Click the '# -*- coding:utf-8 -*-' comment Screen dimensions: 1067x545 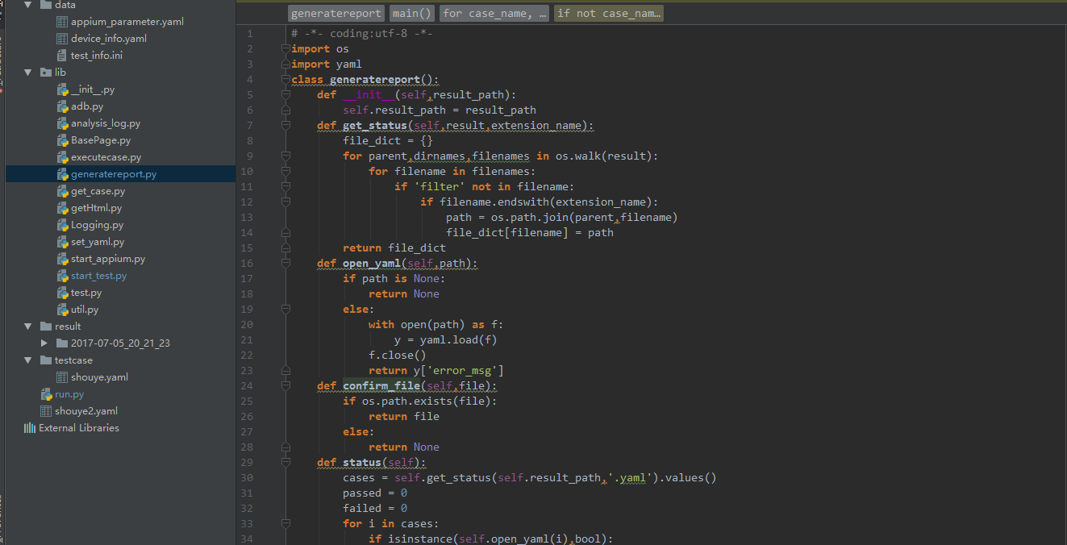[x=362, y=34]
